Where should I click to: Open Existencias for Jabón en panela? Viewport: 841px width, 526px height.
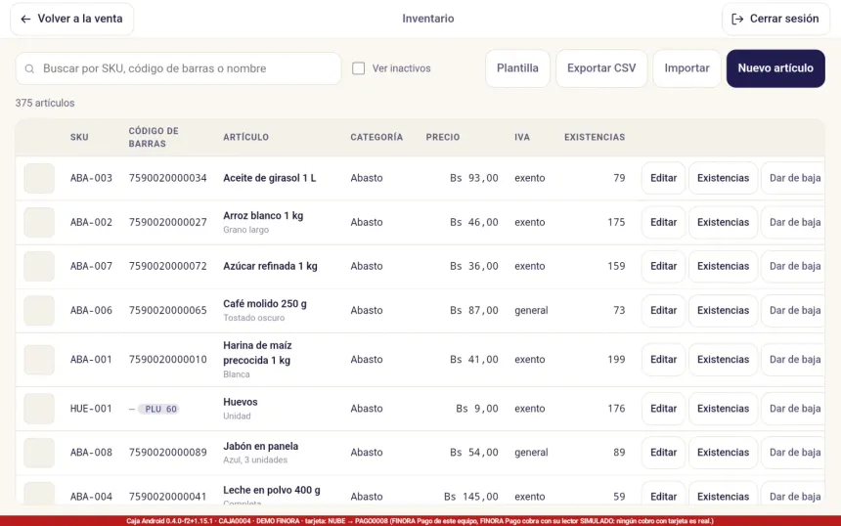pos(723,453)
